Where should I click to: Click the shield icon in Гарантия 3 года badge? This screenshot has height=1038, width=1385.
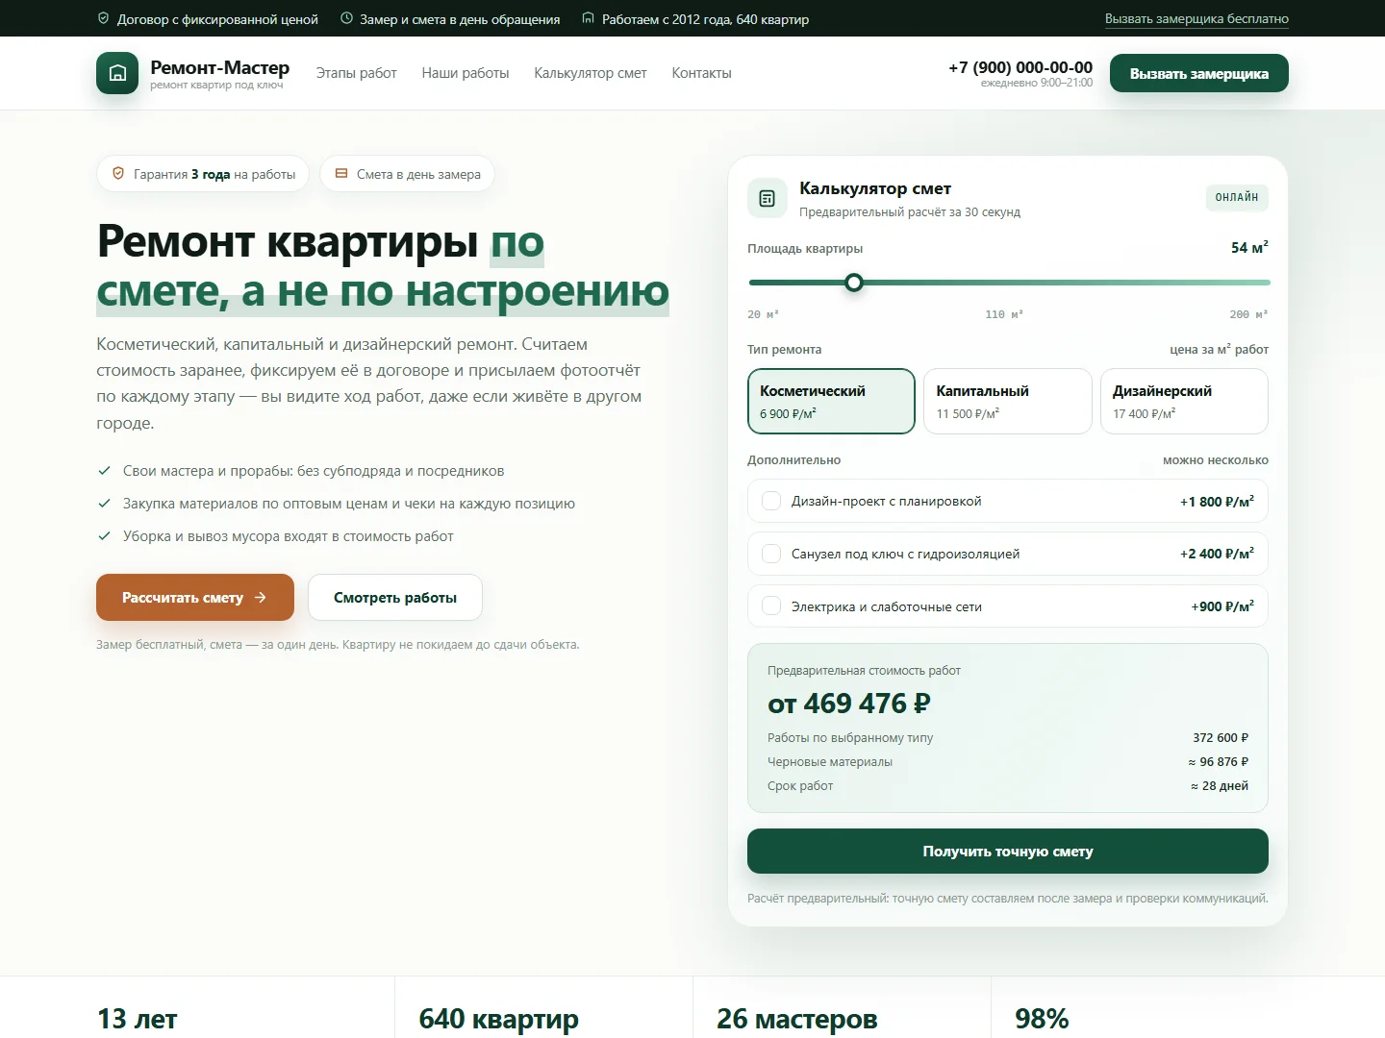[x=118, y=174]
